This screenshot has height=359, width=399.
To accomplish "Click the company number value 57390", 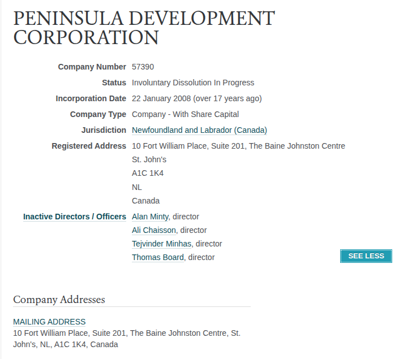I will (x=143, y=67).
